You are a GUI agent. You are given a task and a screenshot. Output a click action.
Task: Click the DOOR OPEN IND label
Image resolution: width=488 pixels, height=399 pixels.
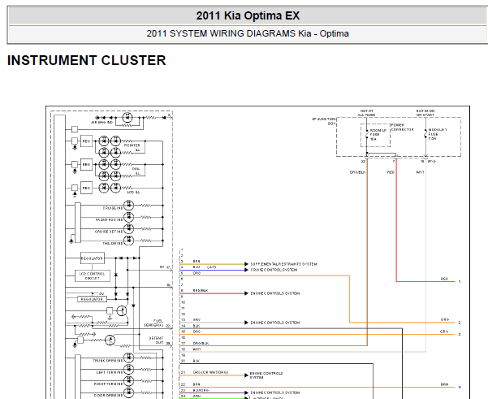[x=108, y=396]
